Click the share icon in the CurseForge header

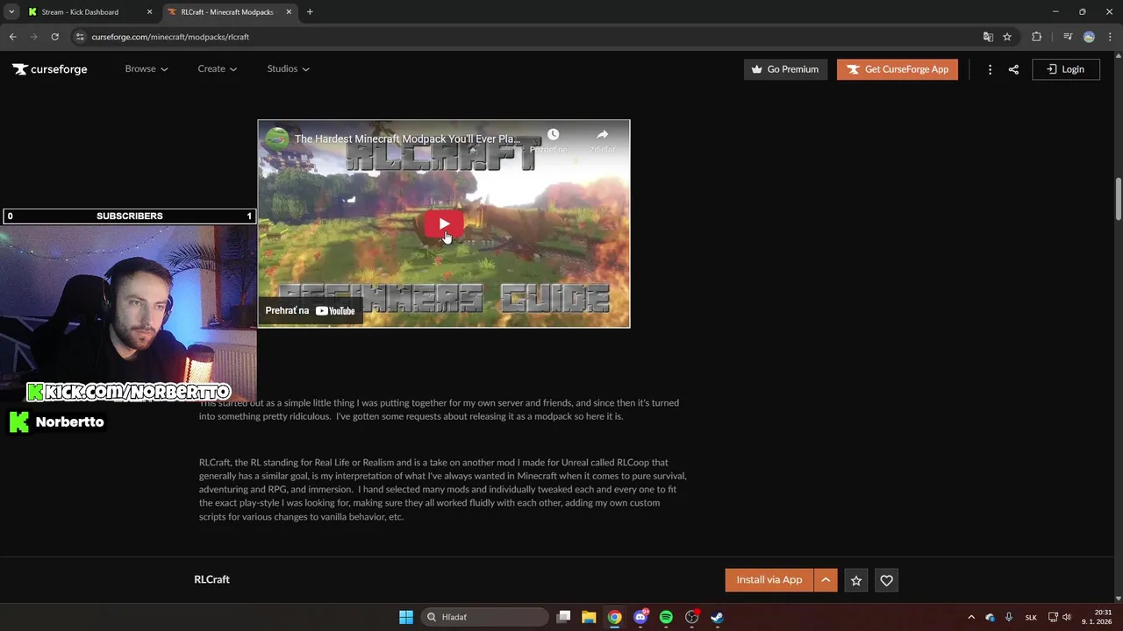(1013, 69)
